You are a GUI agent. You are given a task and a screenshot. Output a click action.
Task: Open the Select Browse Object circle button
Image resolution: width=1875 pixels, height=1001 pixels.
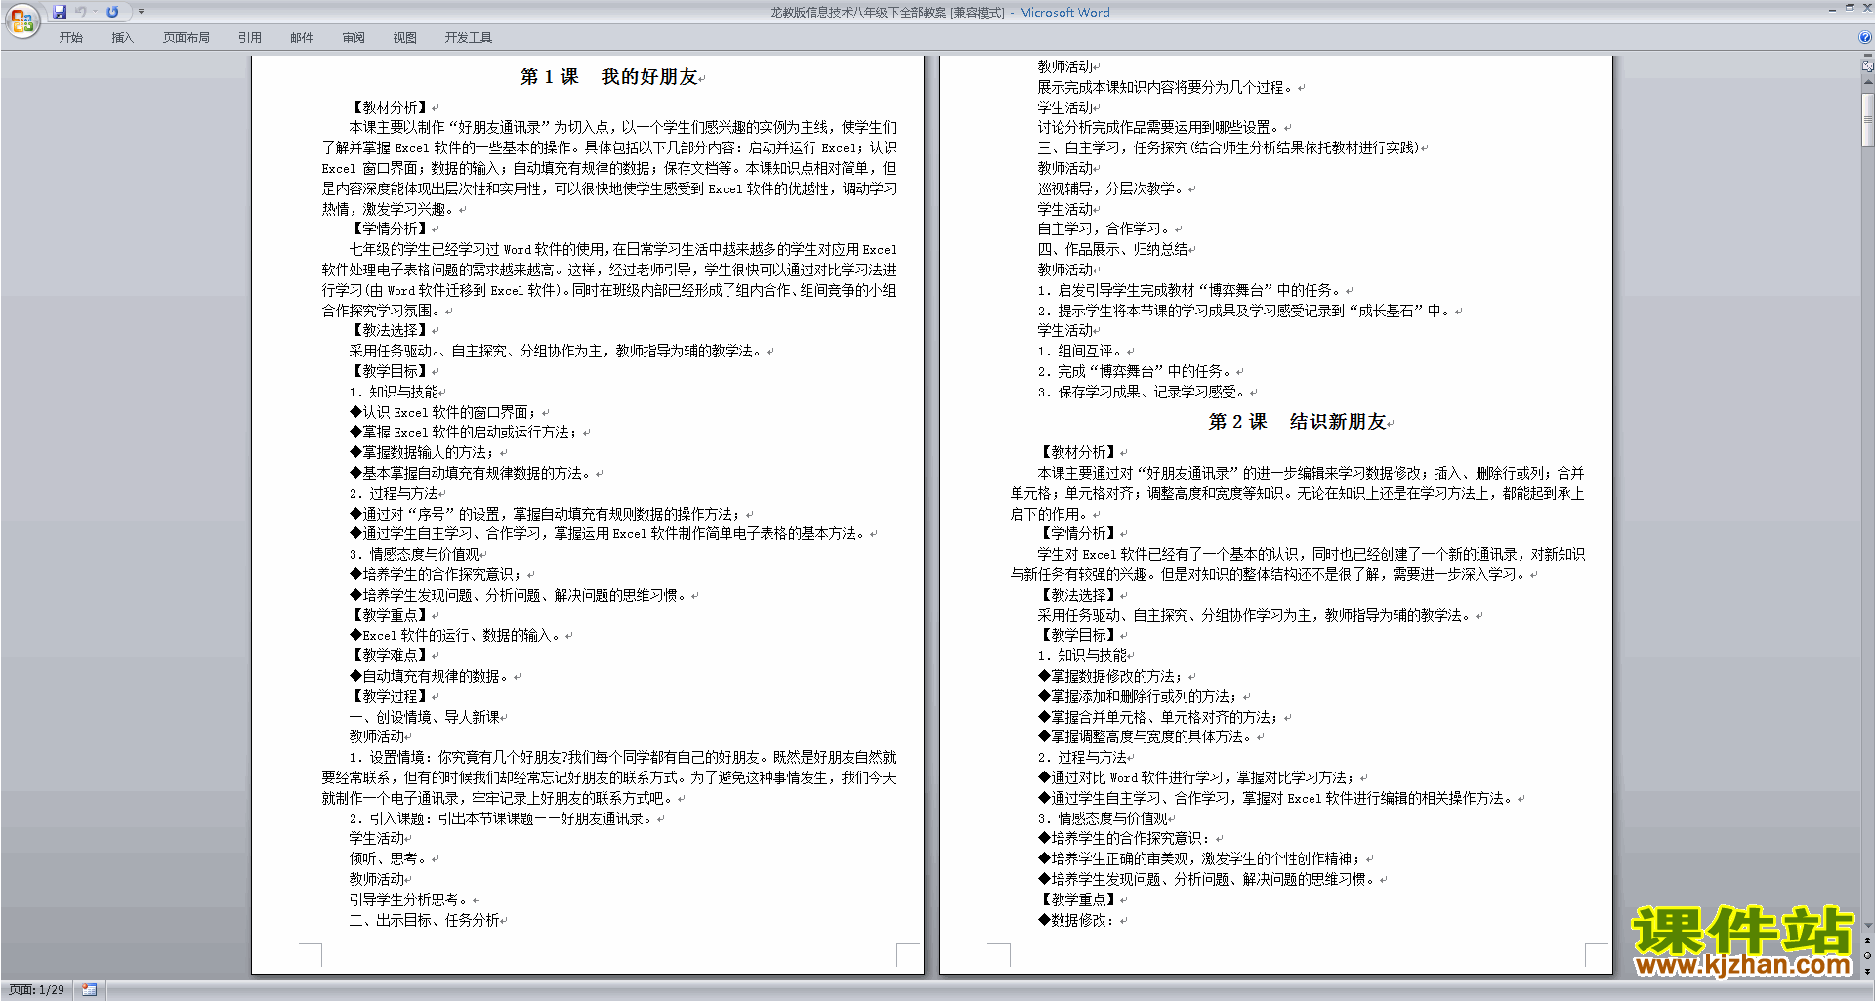point(1868,955)
